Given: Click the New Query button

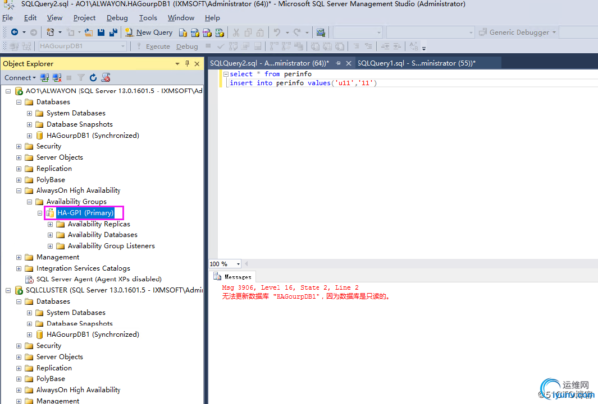Looking at the screenshot, I should coord(149,32).
